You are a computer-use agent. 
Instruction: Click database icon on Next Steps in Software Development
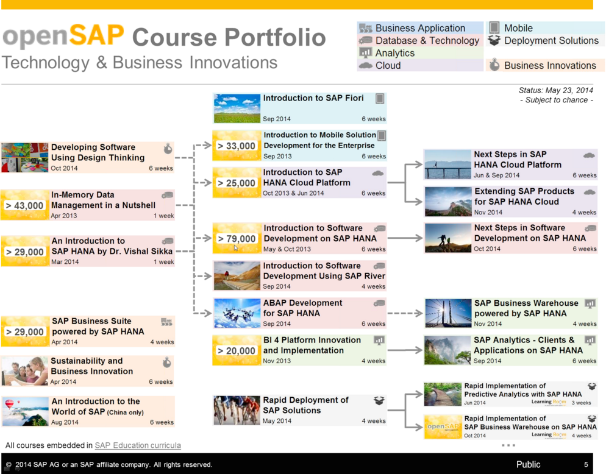coord(590,228)
